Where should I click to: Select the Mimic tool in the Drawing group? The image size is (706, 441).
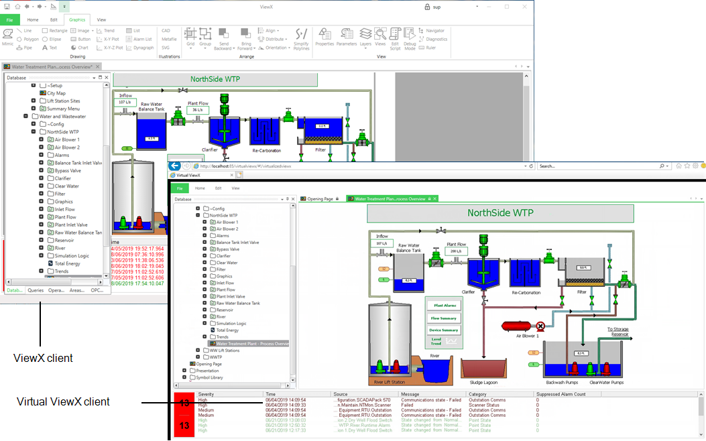click(8, 36)
